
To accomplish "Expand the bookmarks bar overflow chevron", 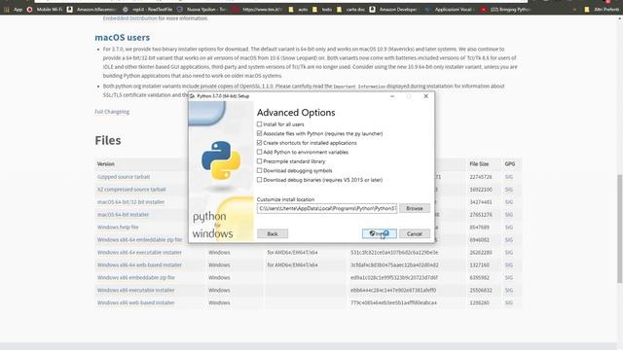I will click(574, 9).
